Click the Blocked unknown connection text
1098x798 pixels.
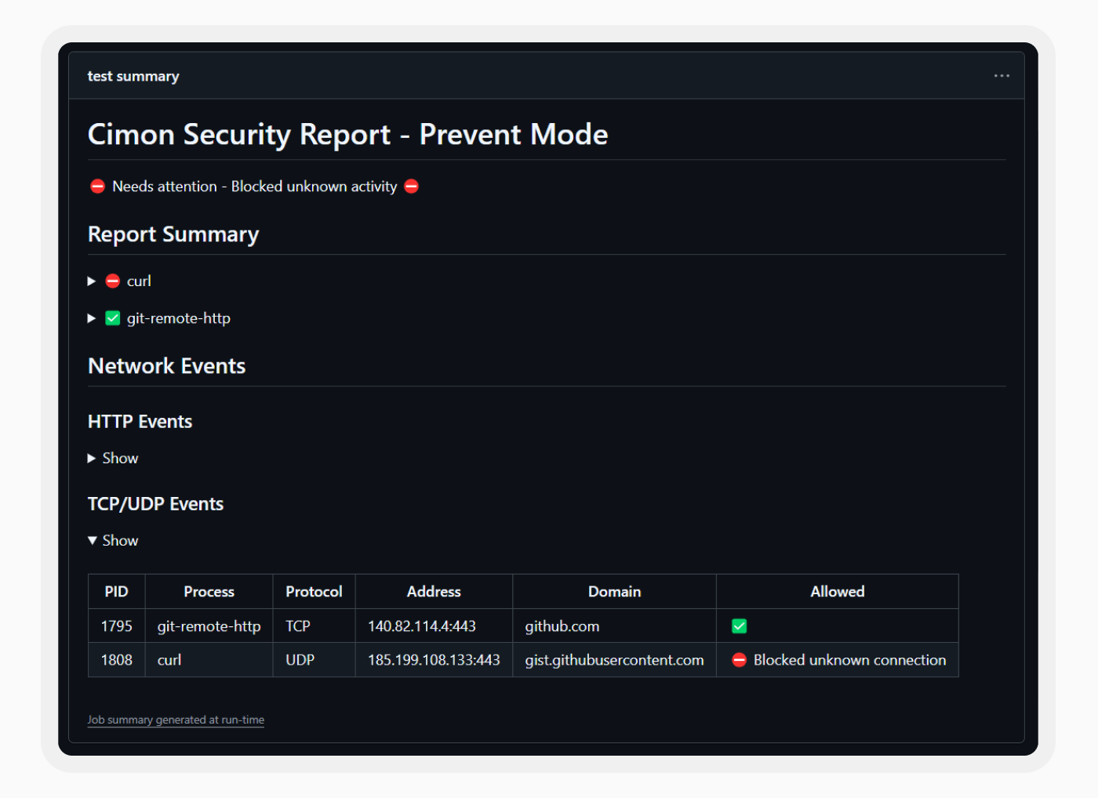pyautogui.click(x=850, y=660)
